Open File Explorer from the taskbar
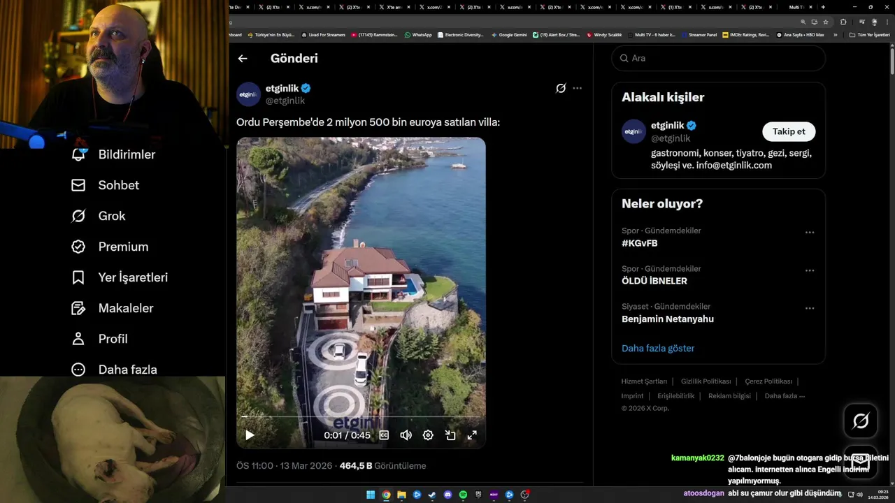This screenshot has width=895, height=503. click(x=401, y=495)
